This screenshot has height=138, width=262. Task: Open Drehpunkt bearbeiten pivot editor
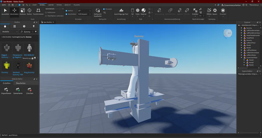[98, 13]
